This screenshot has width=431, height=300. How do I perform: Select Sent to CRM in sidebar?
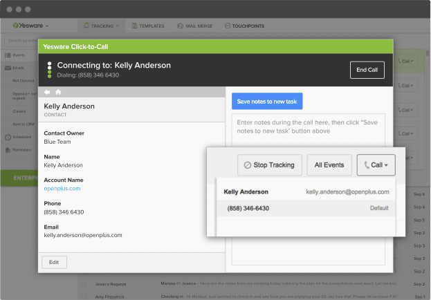(24, 124)
